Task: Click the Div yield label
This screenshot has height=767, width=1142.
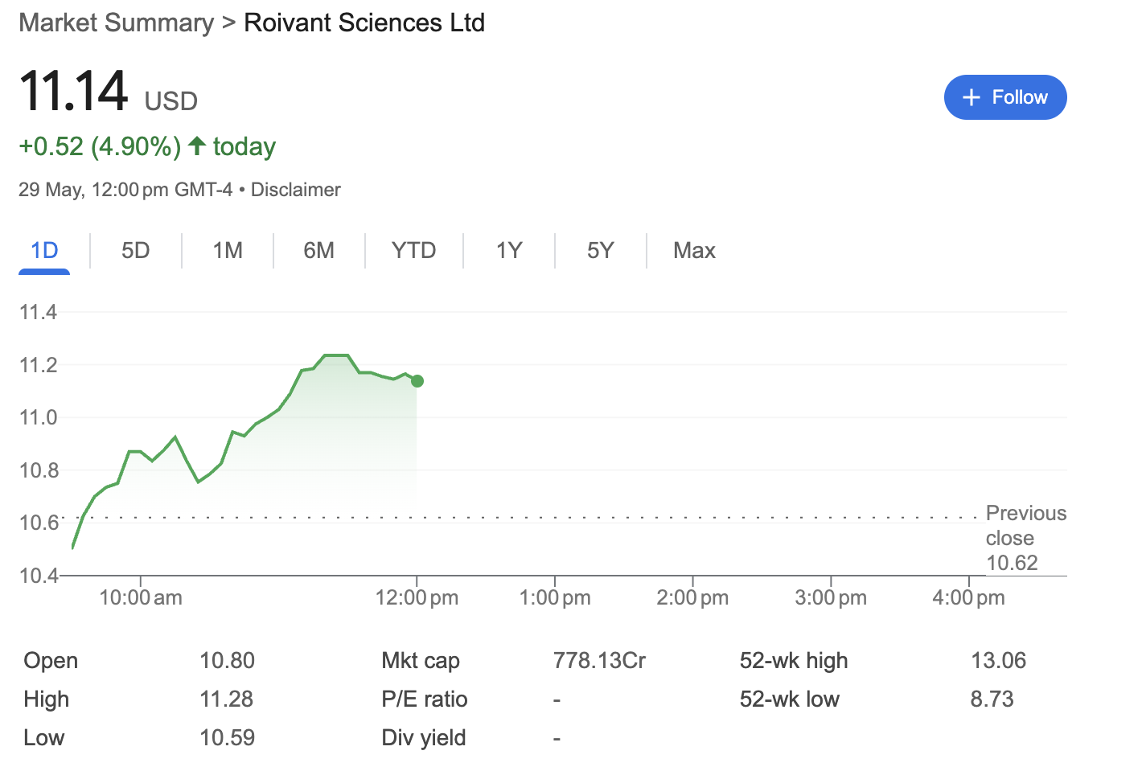Action: 424,738
